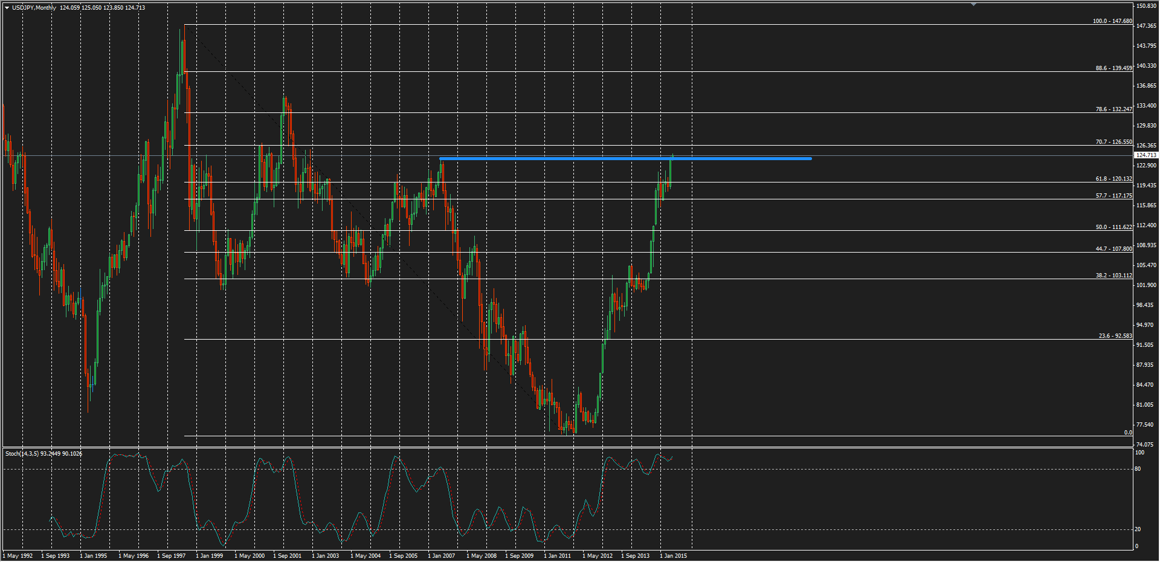Click the USDJPY,Monthly chart title text

pos(34,8)
